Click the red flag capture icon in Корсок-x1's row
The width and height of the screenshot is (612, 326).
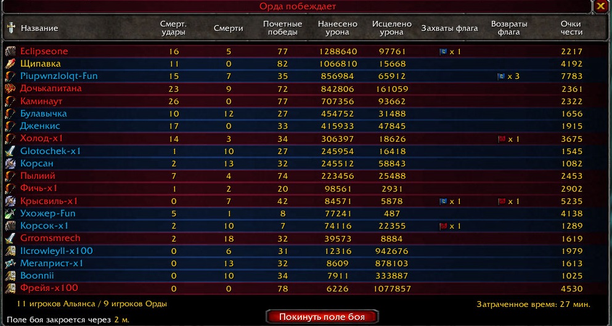tap(443, 226)
